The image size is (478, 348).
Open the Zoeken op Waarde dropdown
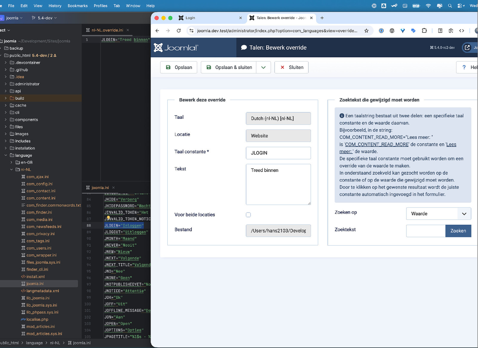(x=438, y=214)
